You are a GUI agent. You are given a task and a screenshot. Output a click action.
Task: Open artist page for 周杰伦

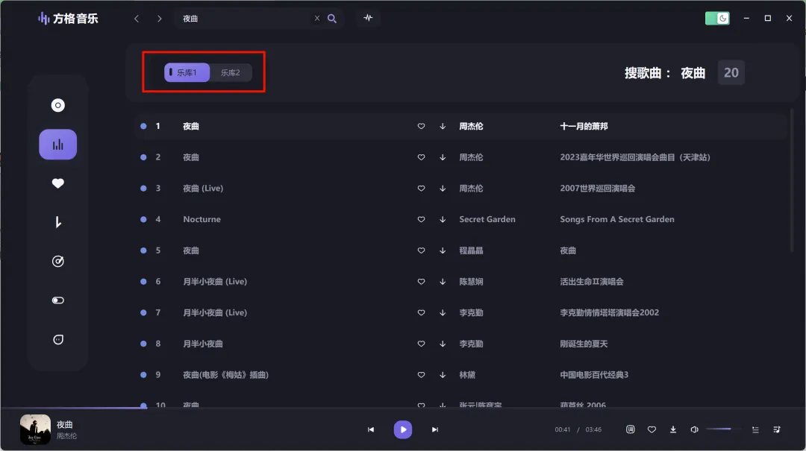tap(471, 126)
